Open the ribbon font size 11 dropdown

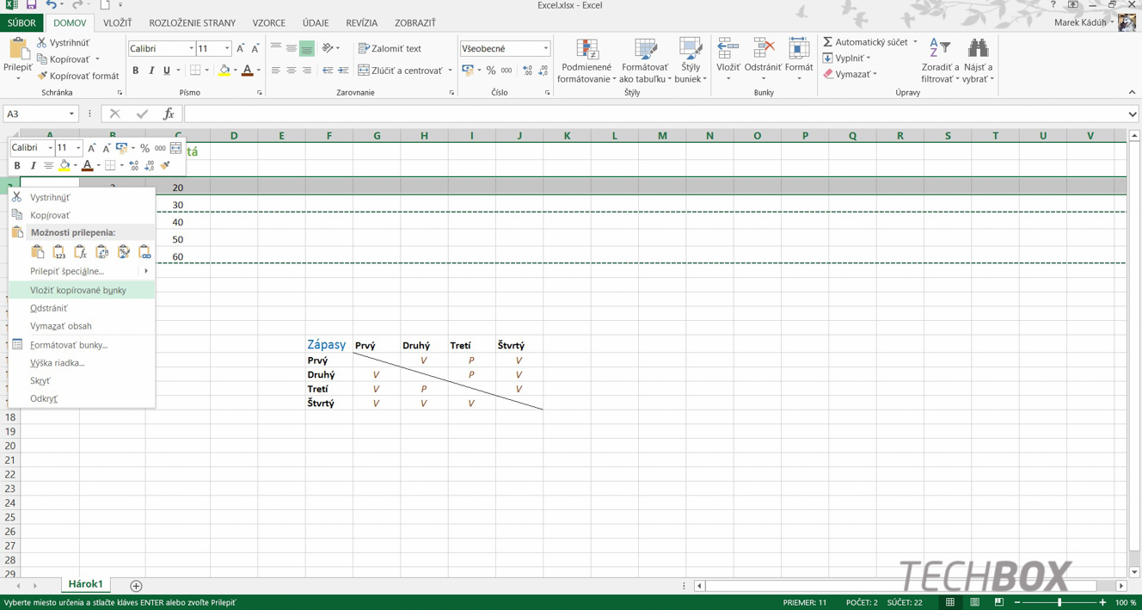(227, 48)
